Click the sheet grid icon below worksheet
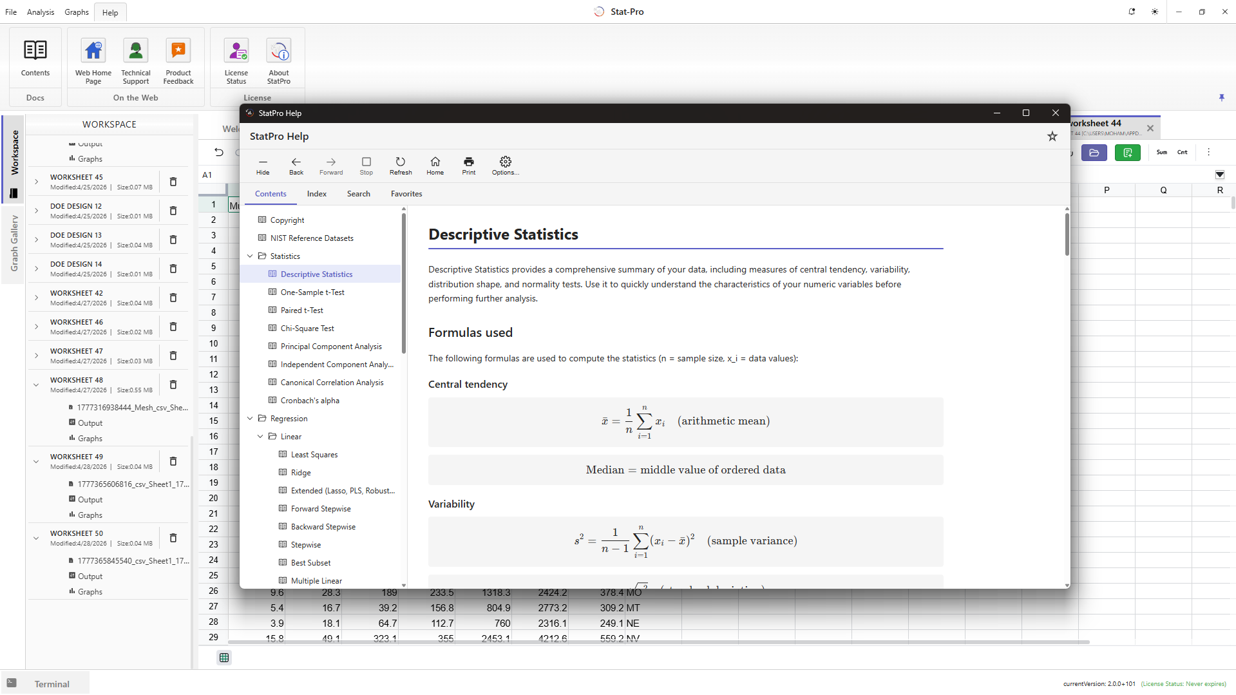 tap(224, 658)
